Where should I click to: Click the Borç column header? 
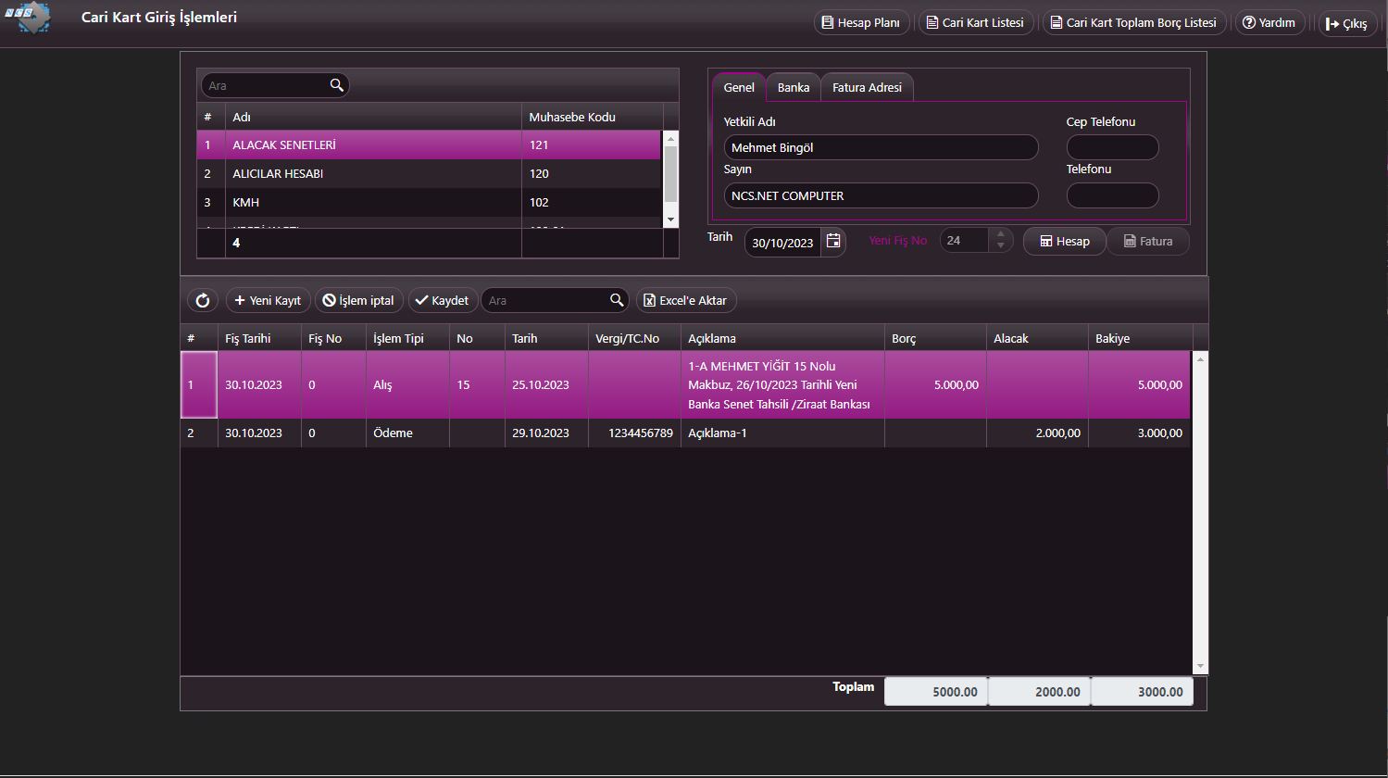click(x=935, y=338)
